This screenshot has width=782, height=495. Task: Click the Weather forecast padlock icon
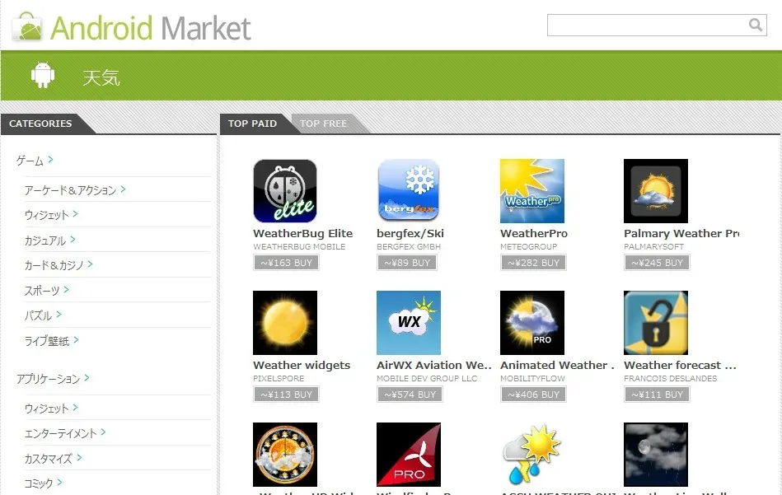click(x=656, y=323)
